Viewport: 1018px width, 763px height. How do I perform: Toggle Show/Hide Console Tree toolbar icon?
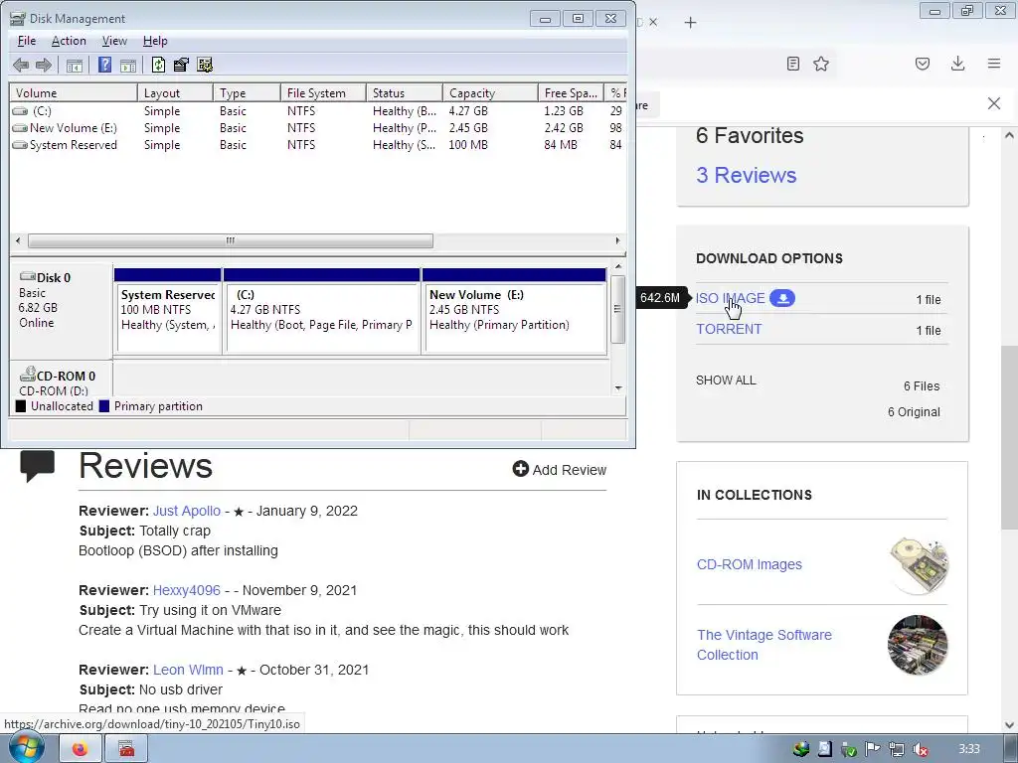[75, 65]
